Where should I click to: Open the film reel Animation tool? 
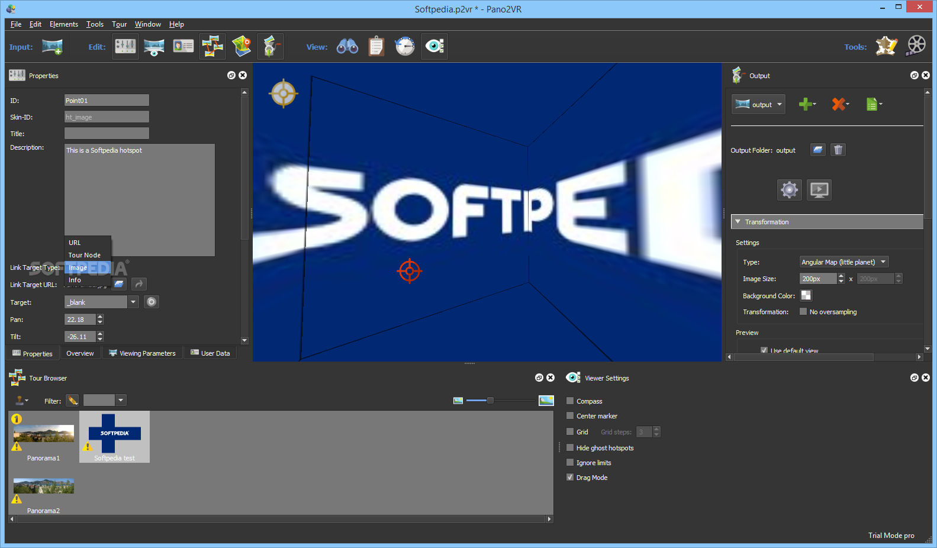point(916,46)
